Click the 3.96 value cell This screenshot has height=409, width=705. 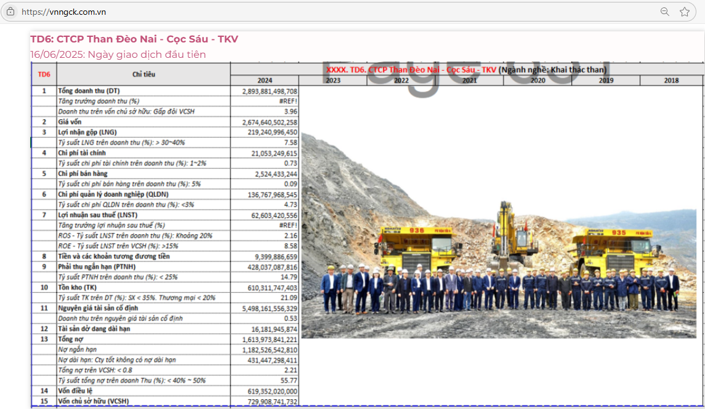291,112
